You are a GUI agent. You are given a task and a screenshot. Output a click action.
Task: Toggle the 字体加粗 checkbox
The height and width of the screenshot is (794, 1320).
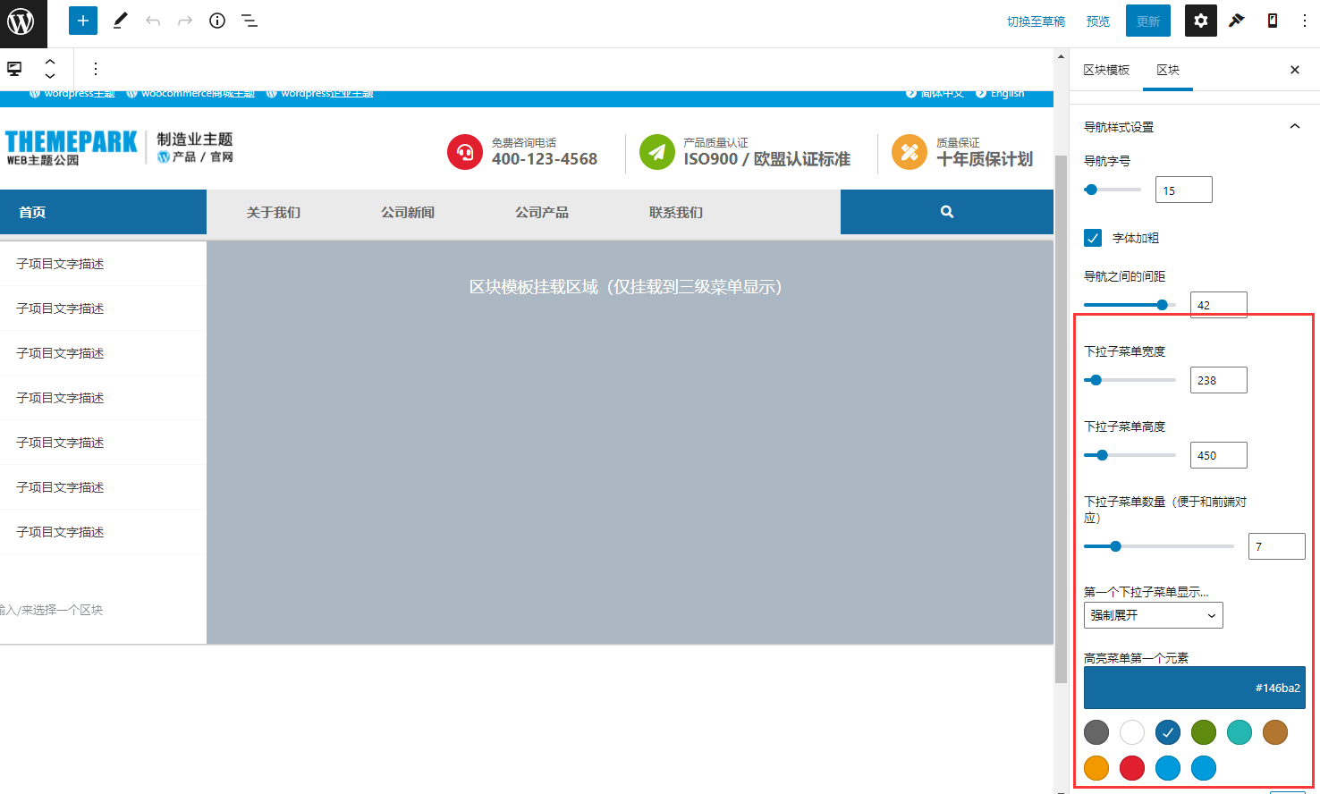(x=1092, y=238)
